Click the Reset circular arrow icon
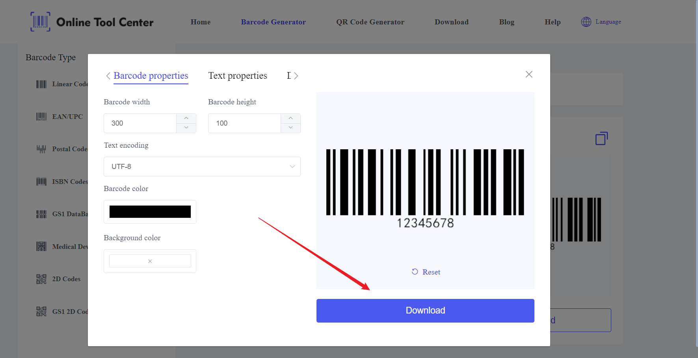This screenshot has width=698, height=358. pos(415,272)
